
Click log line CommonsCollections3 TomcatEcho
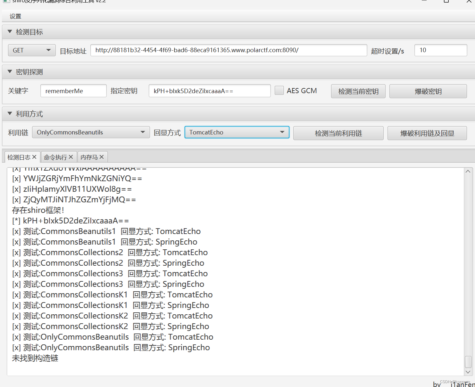coord(110,274)
